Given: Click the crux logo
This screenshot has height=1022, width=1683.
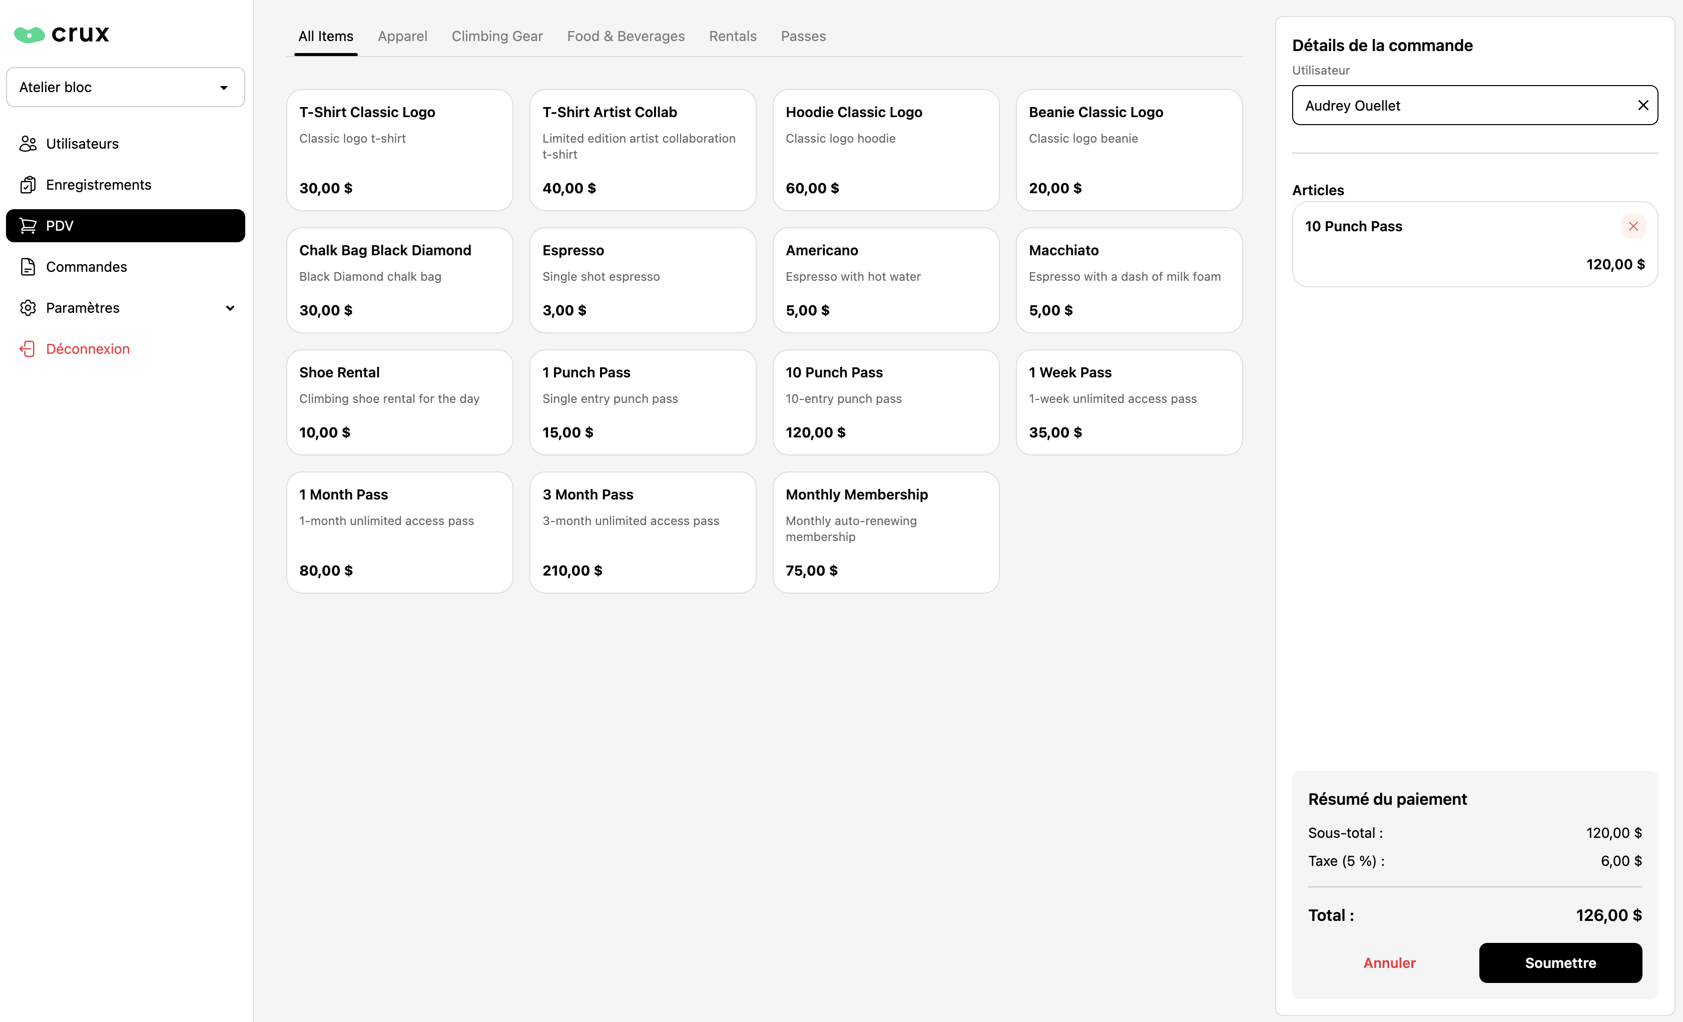Looking at the screenshot, I should pos(62,34).
